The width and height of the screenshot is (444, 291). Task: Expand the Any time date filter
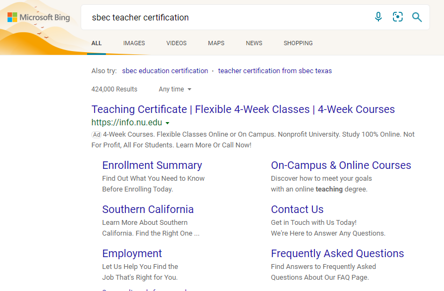click(x=175, y=89)
